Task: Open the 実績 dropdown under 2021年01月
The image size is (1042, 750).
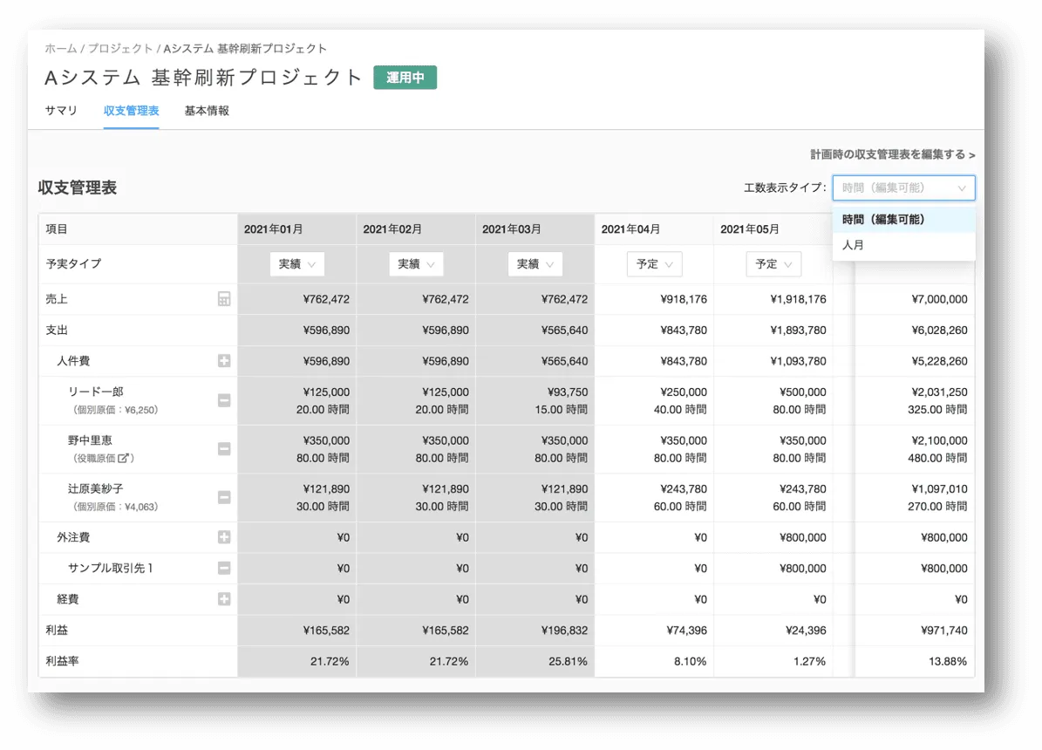Action: tap(296, 263)
